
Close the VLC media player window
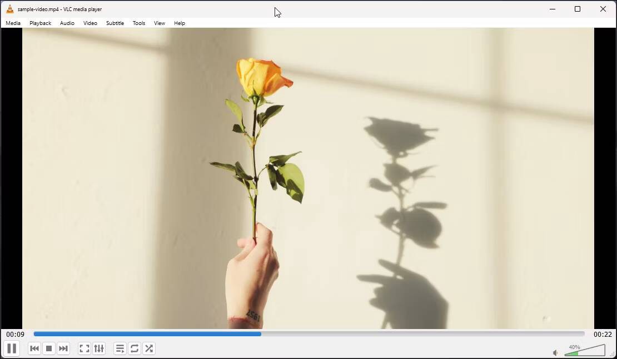(x=603, y=9)
